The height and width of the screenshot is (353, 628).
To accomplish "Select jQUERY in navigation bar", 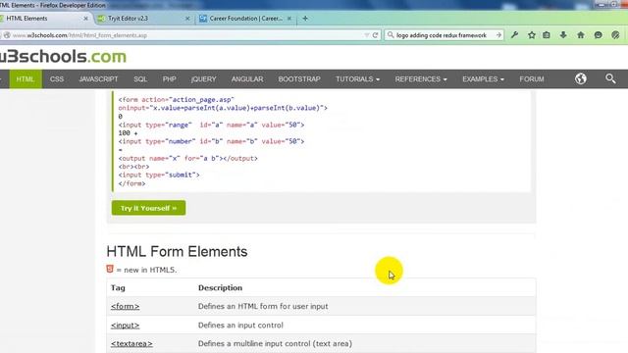I will [203, 79].
